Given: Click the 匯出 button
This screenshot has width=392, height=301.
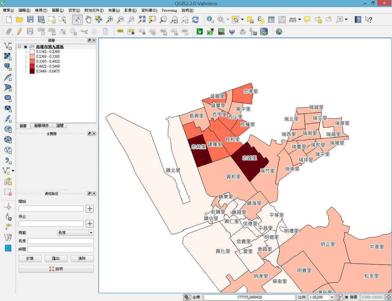Looking at the screenshot, I should [x=56, y=258].
